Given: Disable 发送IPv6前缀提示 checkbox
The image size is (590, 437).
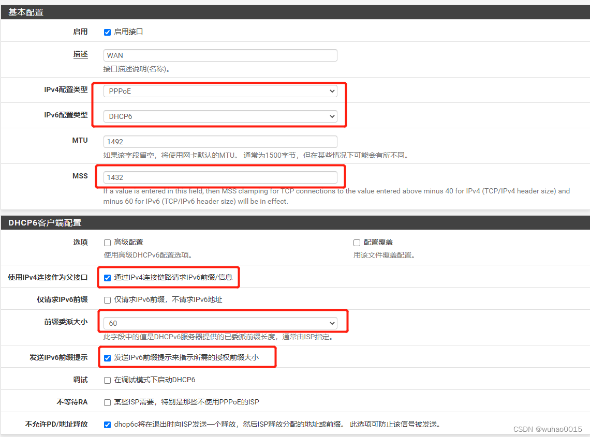Looking at the screenshot, I should 107,357.
